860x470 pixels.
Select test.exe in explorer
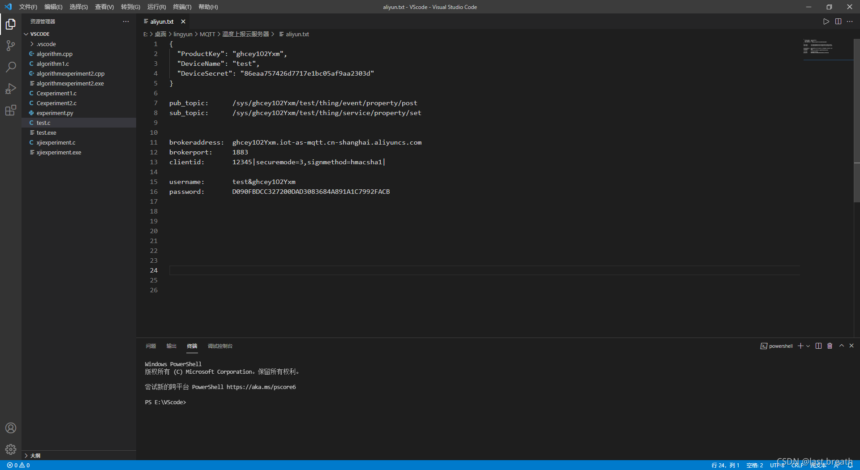click(x=79, y=132)
